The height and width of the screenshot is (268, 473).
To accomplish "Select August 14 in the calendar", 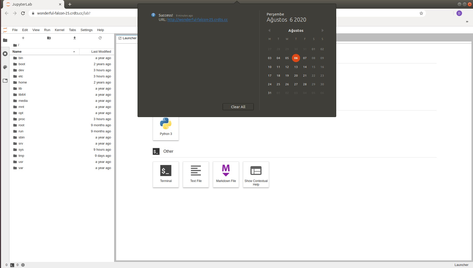I will [305, 67].
